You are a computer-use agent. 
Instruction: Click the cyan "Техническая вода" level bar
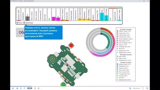coord(102,14)
